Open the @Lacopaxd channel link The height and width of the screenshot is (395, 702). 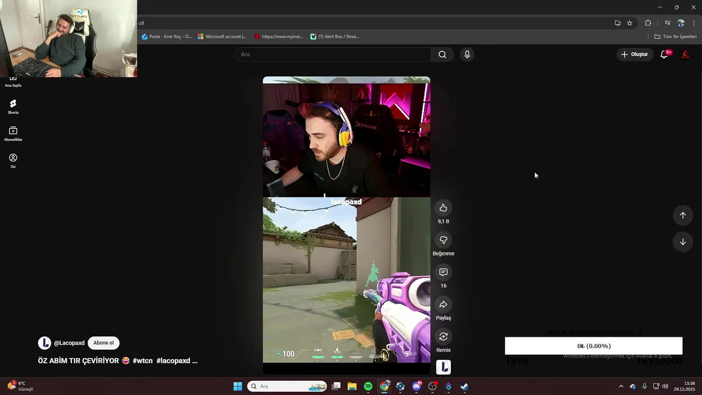click(x=69, y=343)
